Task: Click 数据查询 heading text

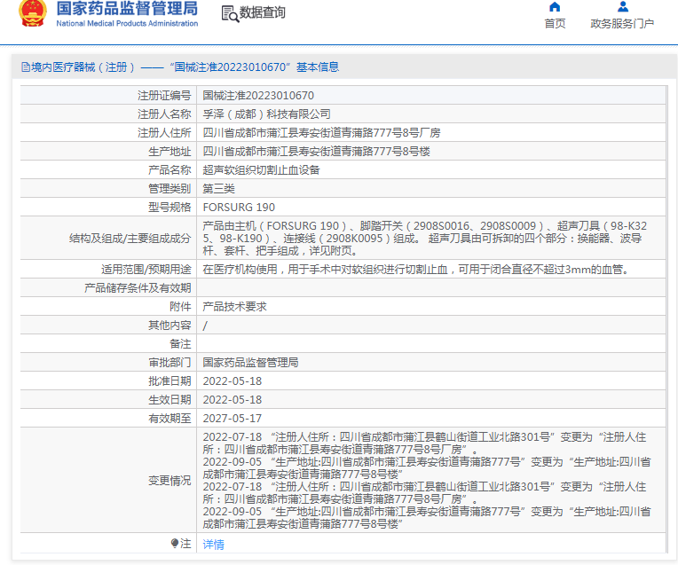Action: (263, 12)
